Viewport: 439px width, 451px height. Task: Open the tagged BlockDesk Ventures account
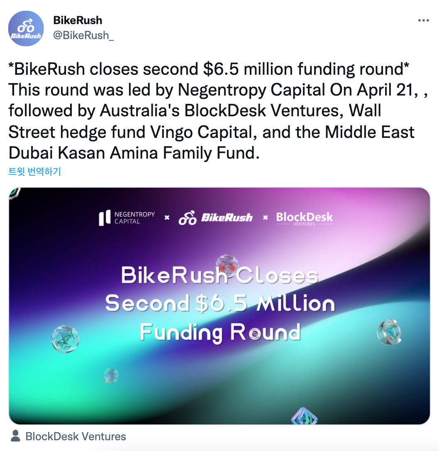76,436
